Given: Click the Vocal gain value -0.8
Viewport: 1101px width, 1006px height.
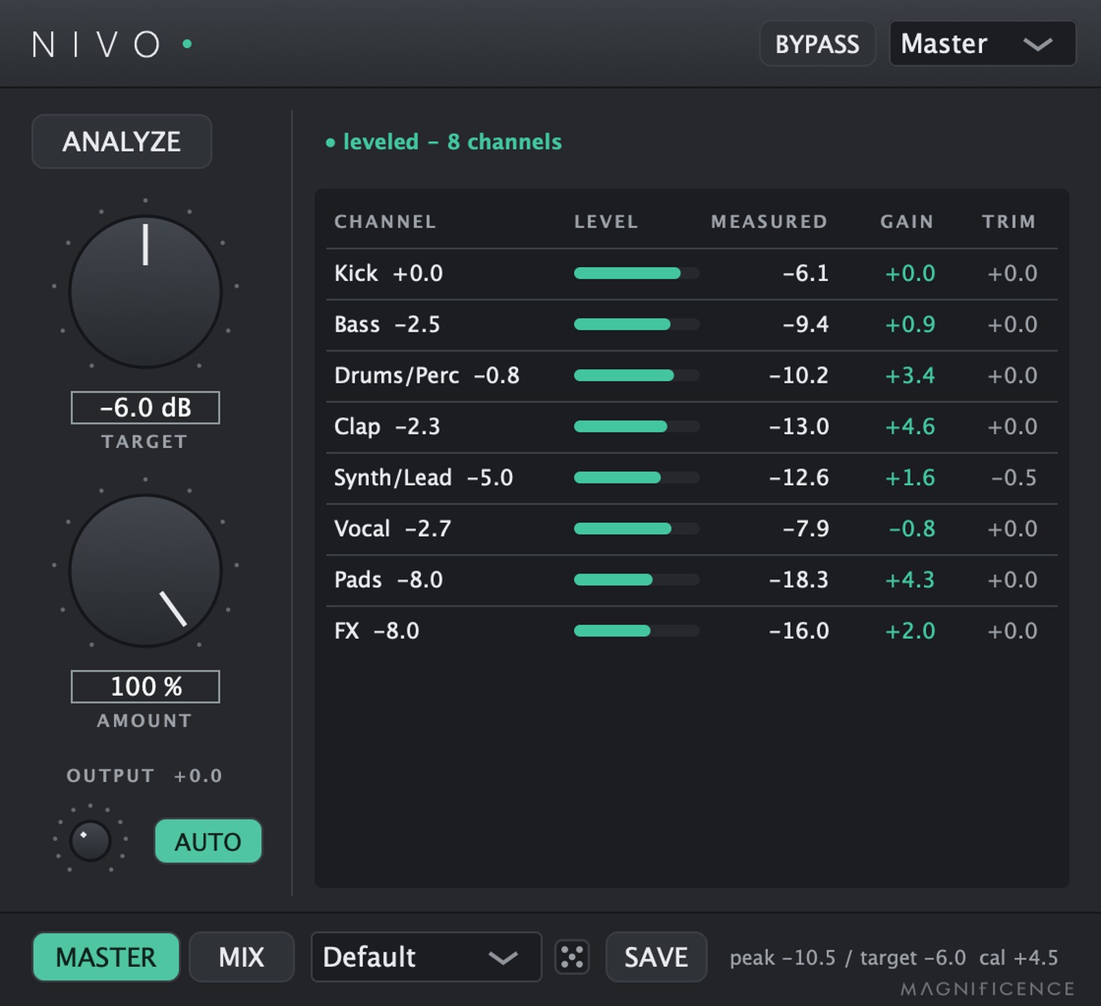Looking at the screenshot, I should pyautogui.click(x=912, y=528).
